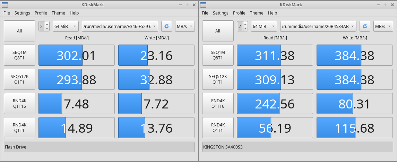Screen dimensions: 397x162
Task: Click the refresh icon in left KDiskMark window
Action: click(166, 26)
